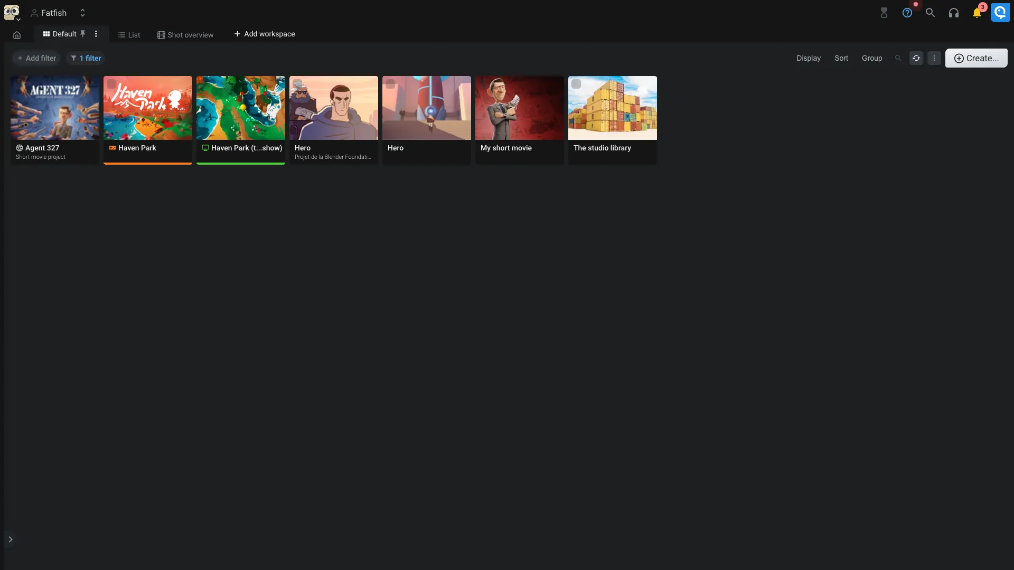
Task: Click the Add filter button
Action: (x=36, y=58)
